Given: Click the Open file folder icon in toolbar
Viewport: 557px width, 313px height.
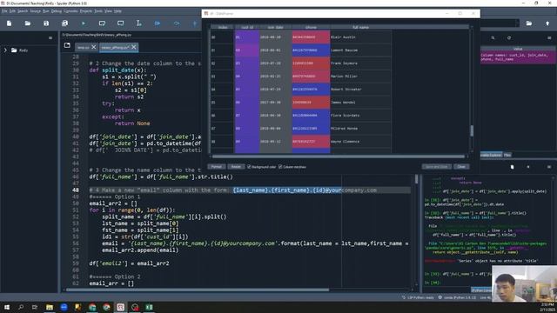Looking at the screenshot, I should [28, 23].
